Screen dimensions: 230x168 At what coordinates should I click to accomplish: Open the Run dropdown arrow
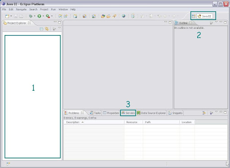(x=43, y=16)
